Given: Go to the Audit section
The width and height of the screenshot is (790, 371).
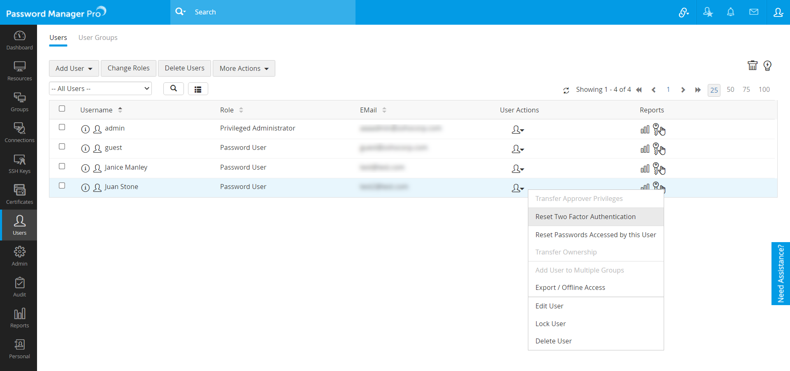Looking at the screenshot, I should tap(19, 287).
